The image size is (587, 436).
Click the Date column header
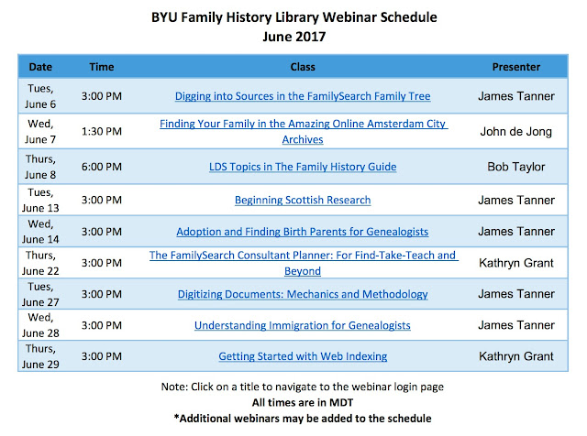(x=40, y=67)
